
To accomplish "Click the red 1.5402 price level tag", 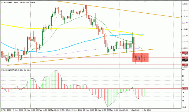I will click(x=185, y=65).
